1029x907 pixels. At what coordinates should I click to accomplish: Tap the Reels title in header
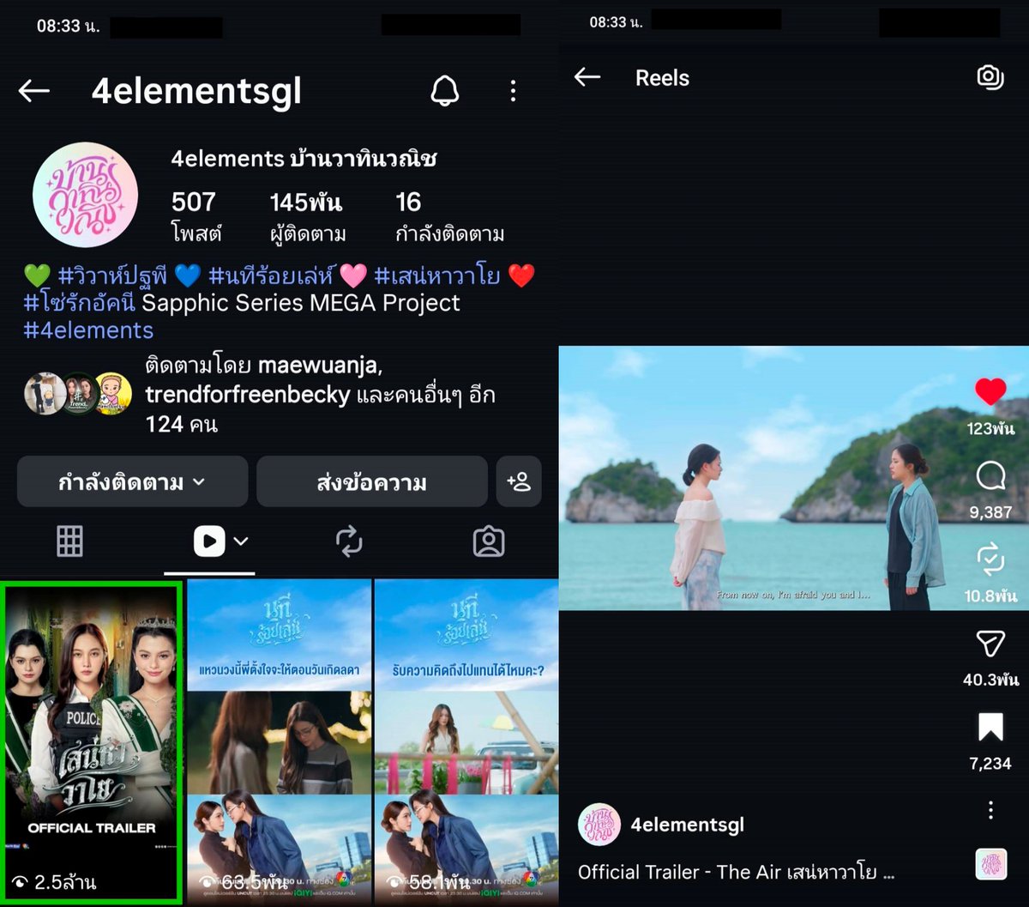tap(662, 78)
